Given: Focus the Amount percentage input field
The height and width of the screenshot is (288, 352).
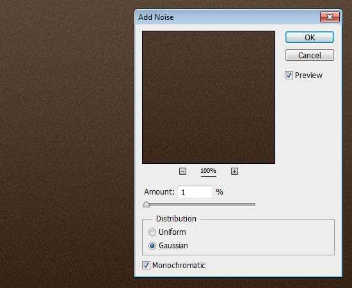Looking at the screenshot, I should pos(195,192).
